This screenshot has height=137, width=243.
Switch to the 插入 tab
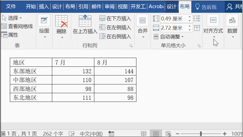pos(44,7)
